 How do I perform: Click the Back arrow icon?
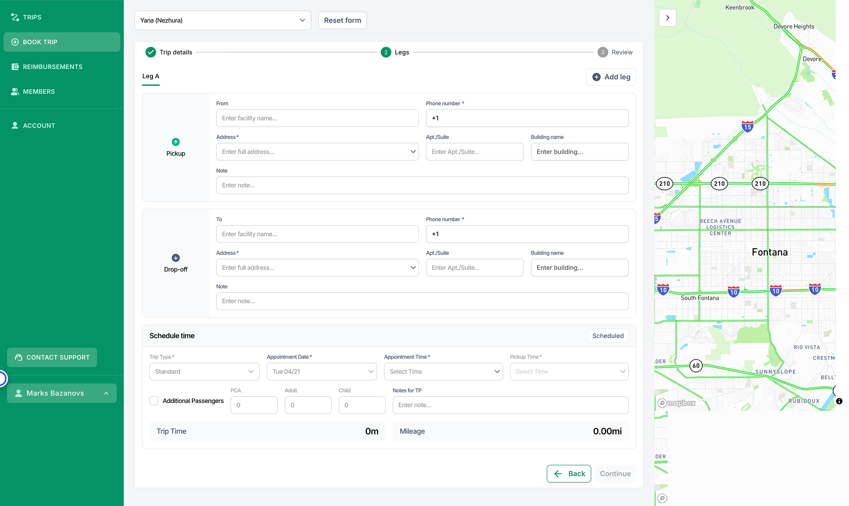[x=558, y=474]
